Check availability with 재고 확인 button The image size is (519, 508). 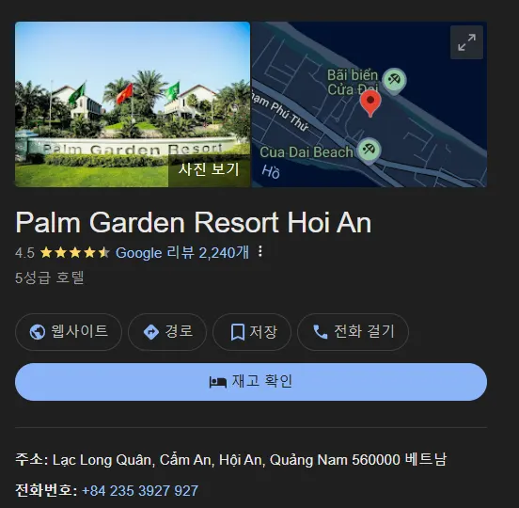click(x=251, y=382)
